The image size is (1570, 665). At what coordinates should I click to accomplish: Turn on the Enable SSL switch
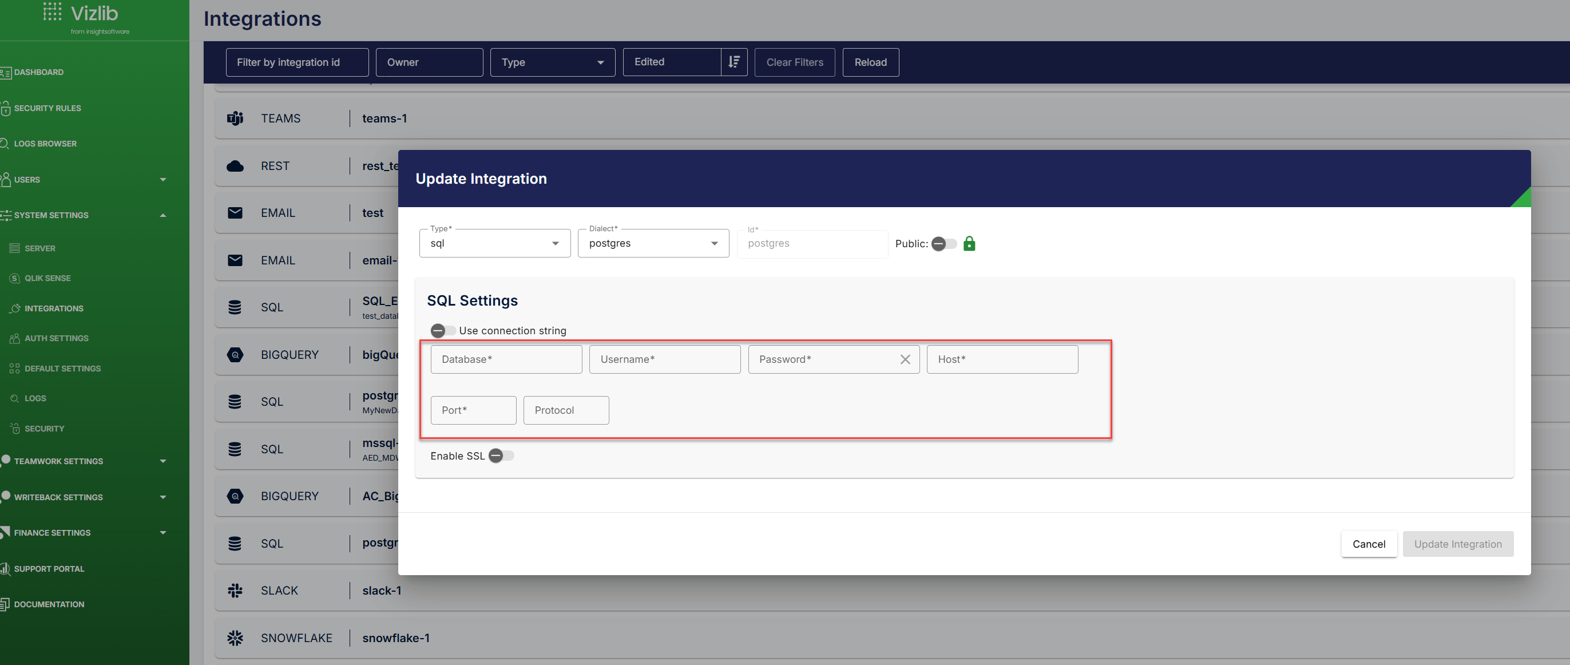501,456
